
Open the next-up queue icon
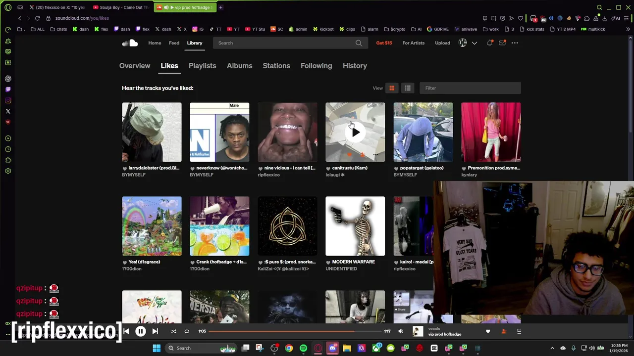pos(519,331)
